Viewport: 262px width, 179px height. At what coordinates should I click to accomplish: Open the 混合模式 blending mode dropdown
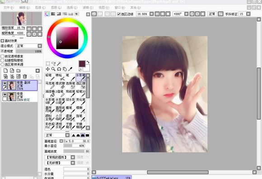(40, 46)
